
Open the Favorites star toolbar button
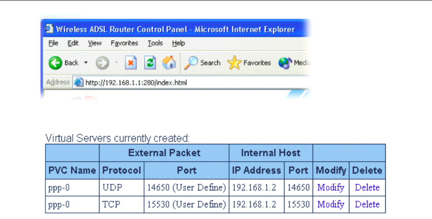[x=234, y=63]
